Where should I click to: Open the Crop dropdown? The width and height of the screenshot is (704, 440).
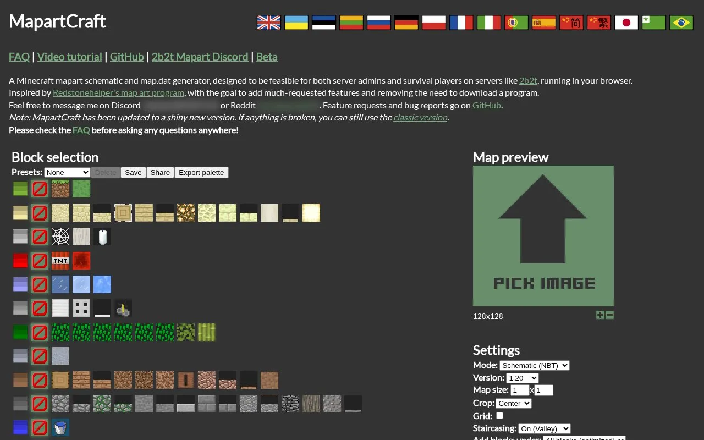(514, 403)
